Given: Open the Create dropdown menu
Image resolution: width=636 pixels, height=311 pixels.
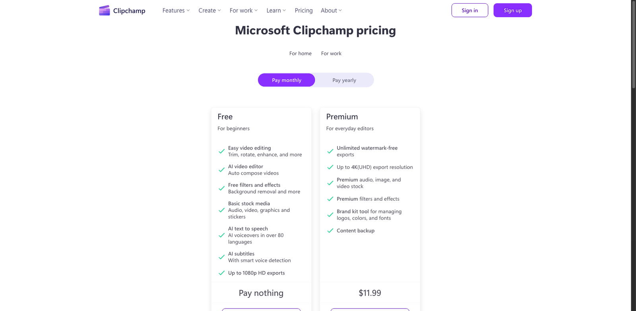Looking at the screenshot, I should (x=209, y=10).
